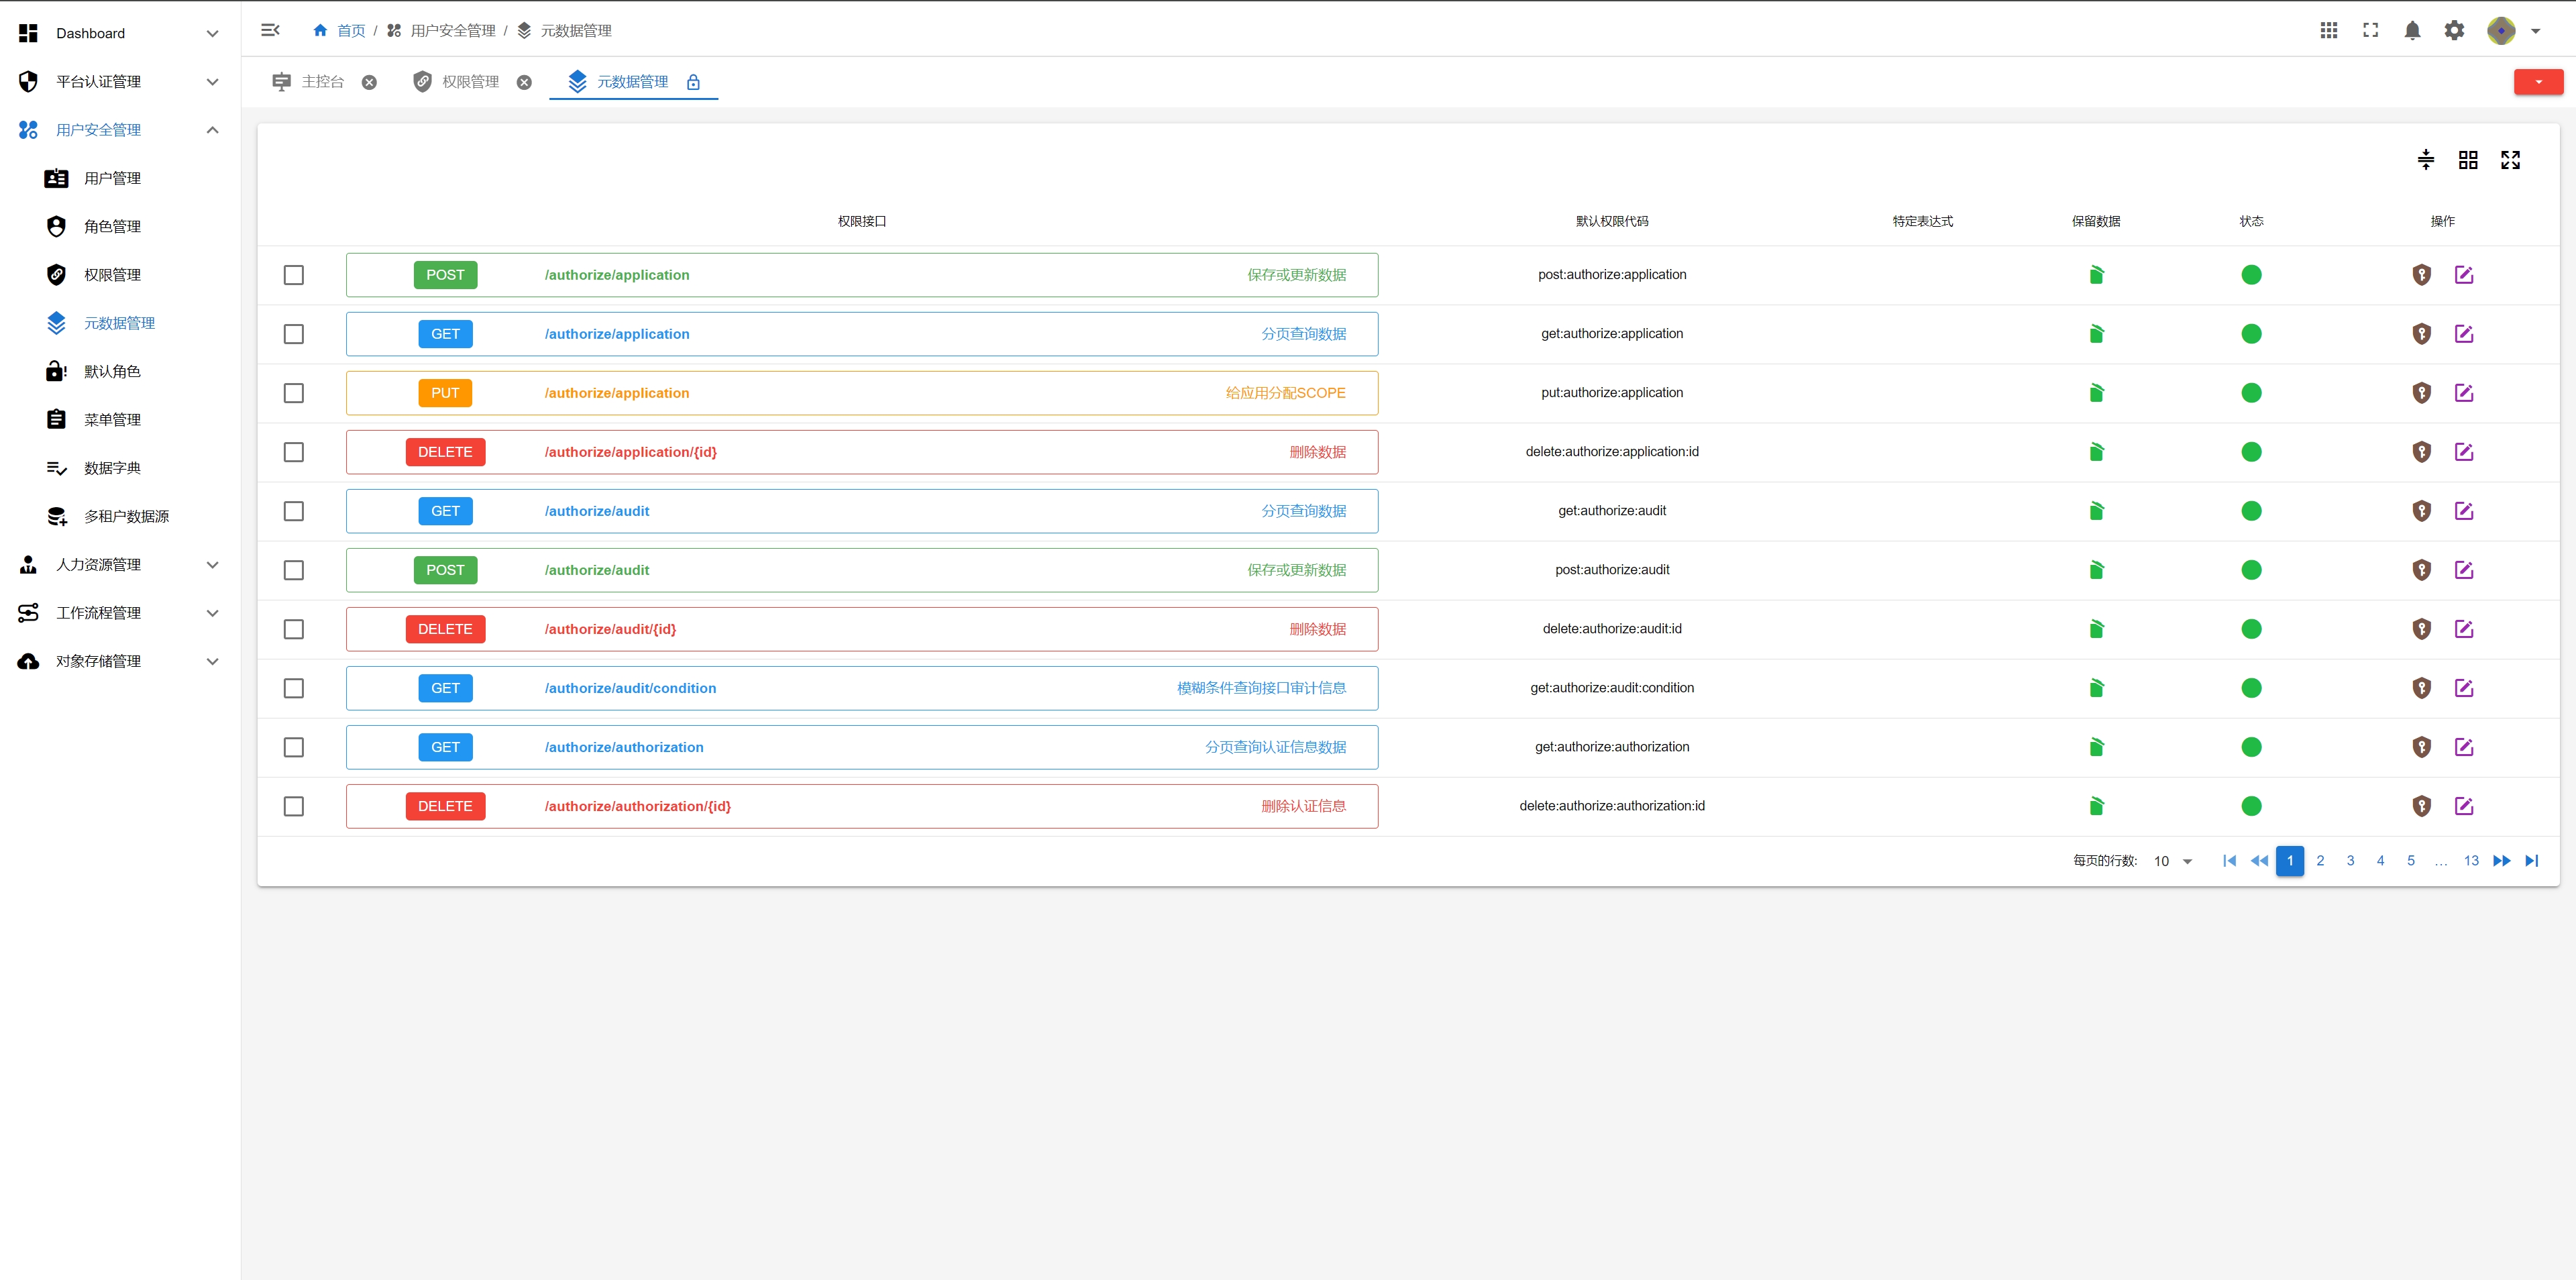Screen dimensions: 2576x1280
Task: Open 角色管理 in the sidebar
Action: click(112, 227)
